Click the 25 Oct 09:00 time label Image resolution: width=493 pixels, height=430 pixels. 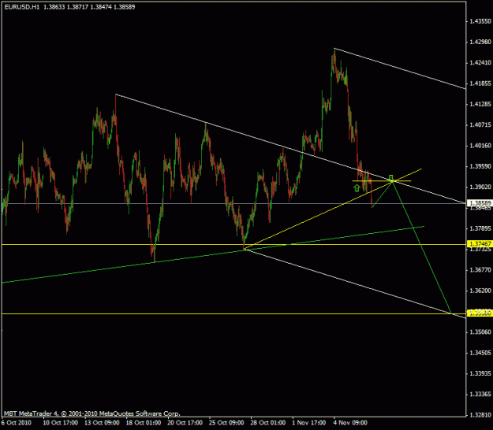[x=226, y=423]
